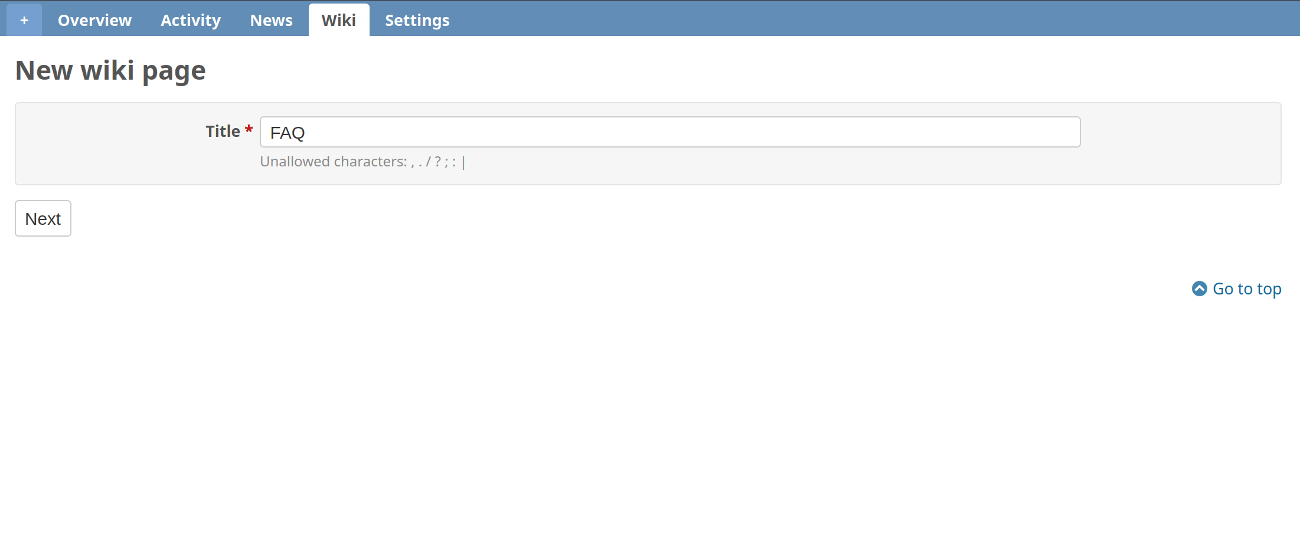1300x537 pixels.
Task: Click the New wiki page heading
Action: pyautogui.click(x=110, y=70)
